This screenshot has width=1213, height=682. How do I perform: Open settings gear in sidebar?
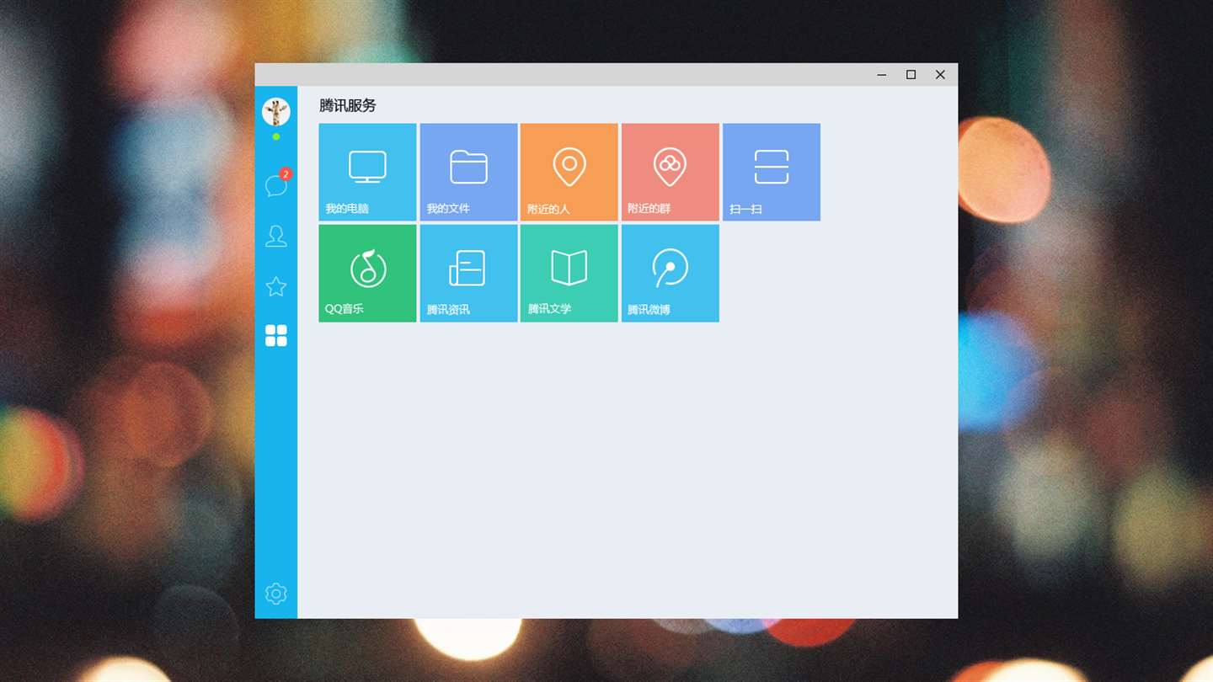click(x=276, y=594)
